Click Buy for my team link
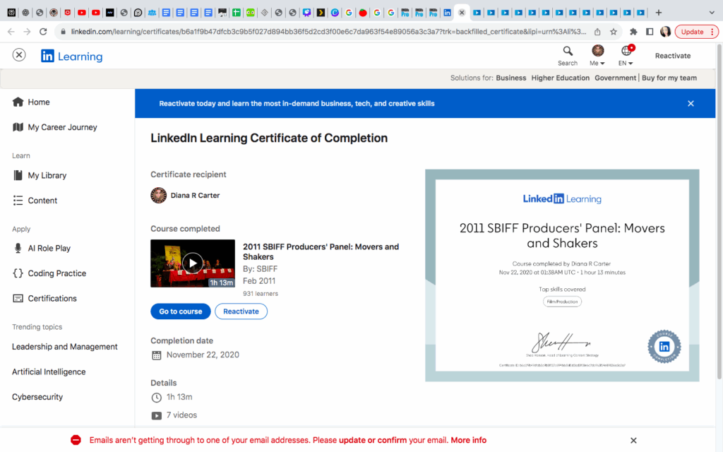723x452 pixels. [x=669, y=78]
